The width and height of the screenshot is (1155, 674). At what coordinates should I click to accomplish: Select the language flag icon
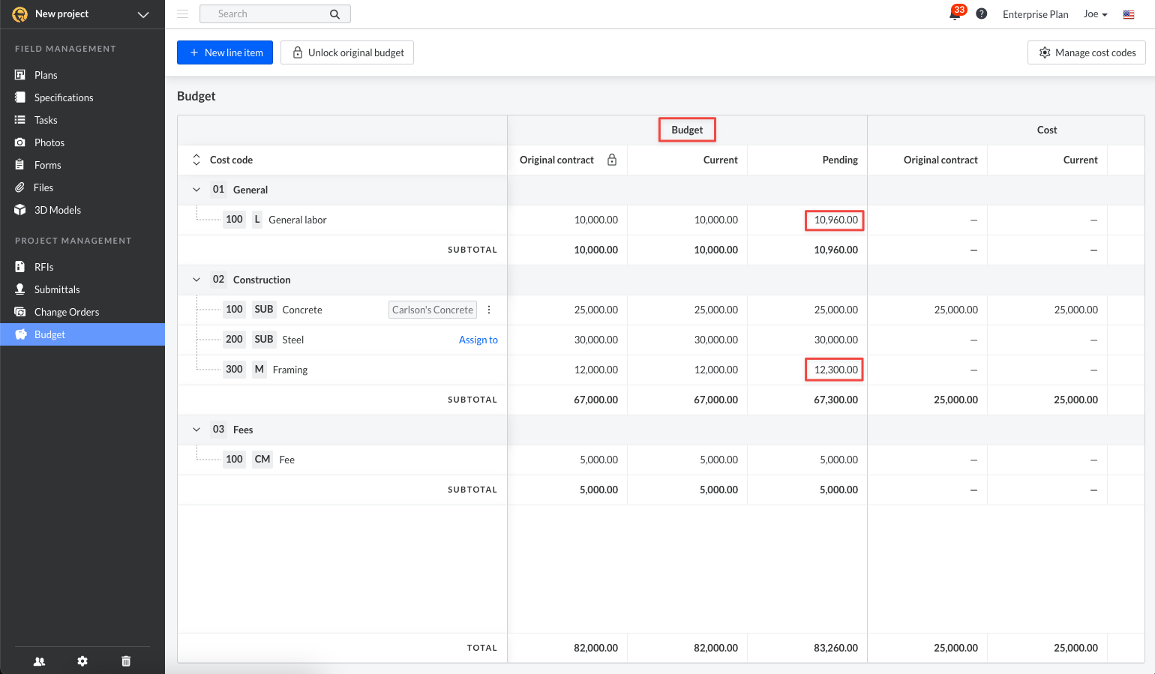coord(1128,14)
